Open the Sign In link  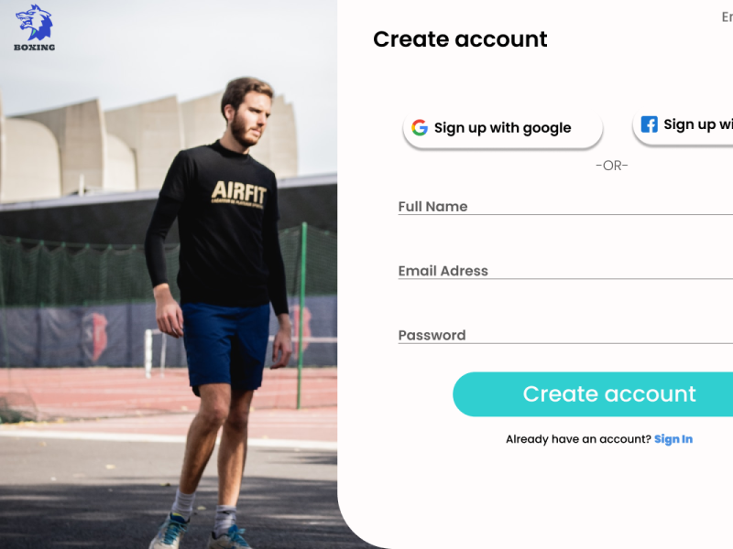click(x=673, y=439)
